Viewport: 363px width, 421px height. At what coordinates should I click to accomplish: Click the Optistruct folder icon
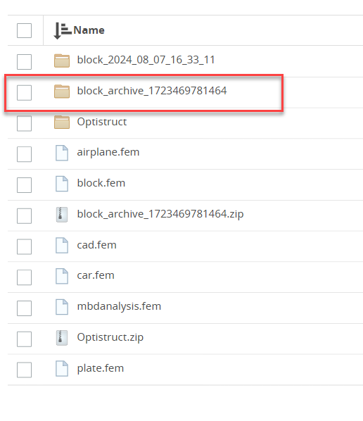click(x=62, y=122)
